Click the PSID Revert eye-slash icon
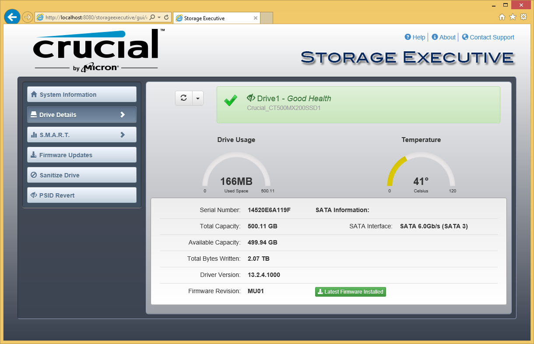The image size is (534, 344). pos(34,195)
